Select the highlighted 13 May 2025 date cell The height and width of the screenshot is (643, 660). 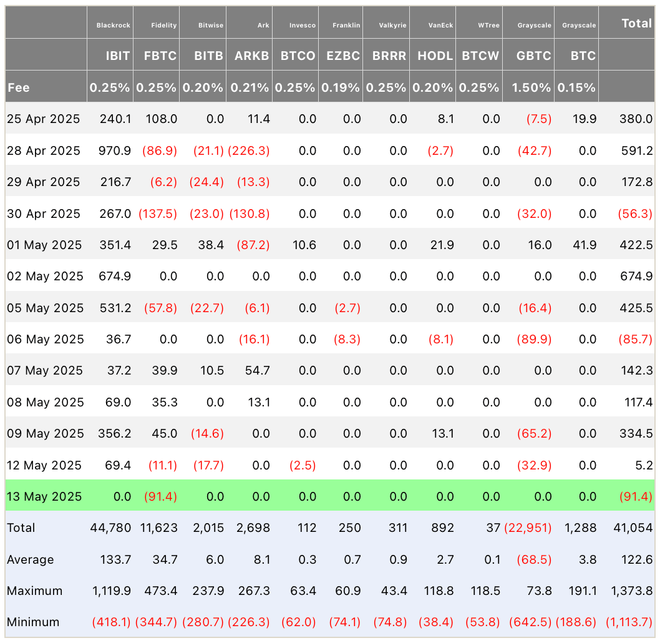click(44, 497)
